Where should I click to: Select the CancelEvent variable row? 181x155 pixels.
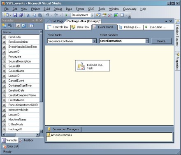click(x=21, y=81)
